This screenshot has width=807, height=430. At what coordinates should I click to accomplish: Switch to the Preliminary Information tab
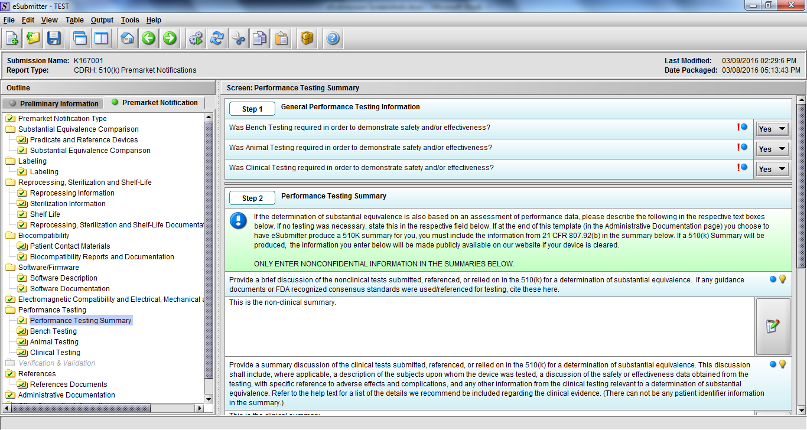pos(54,103)
